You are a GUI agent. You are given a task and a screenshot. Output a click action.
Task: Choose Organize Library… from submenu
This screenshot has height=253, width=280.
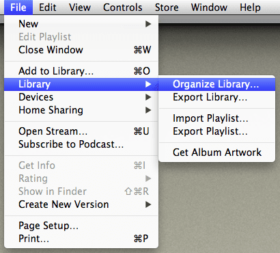(x=216, y=84)
